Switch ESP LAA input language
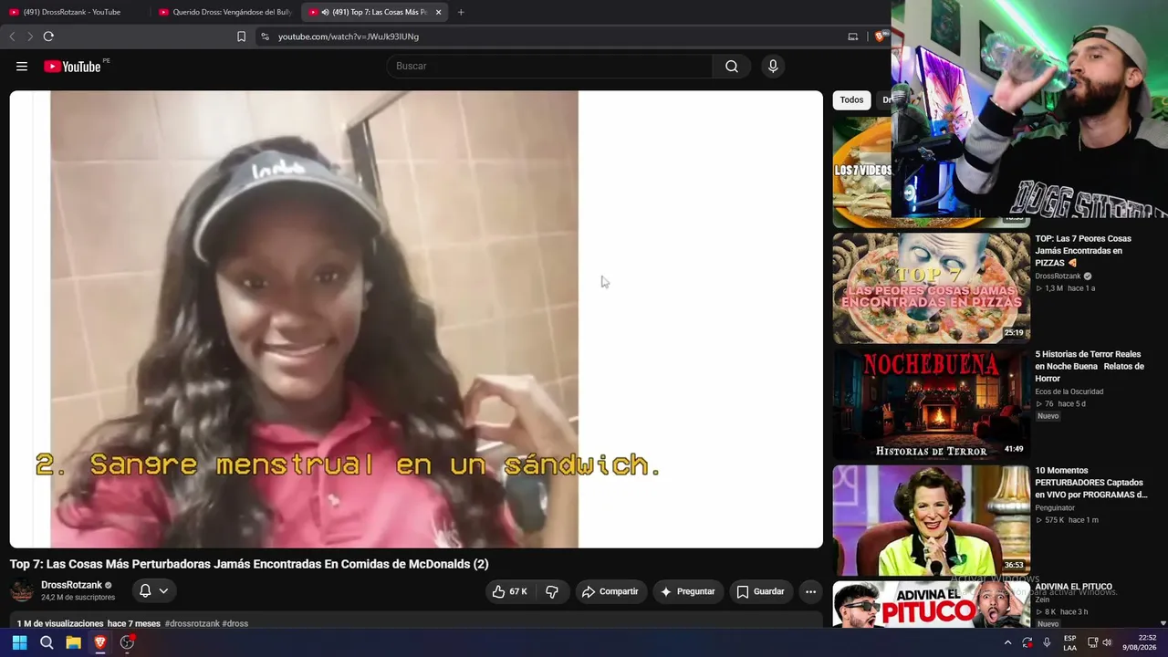Screen dimensions: 1168x657 point(1069,642)
